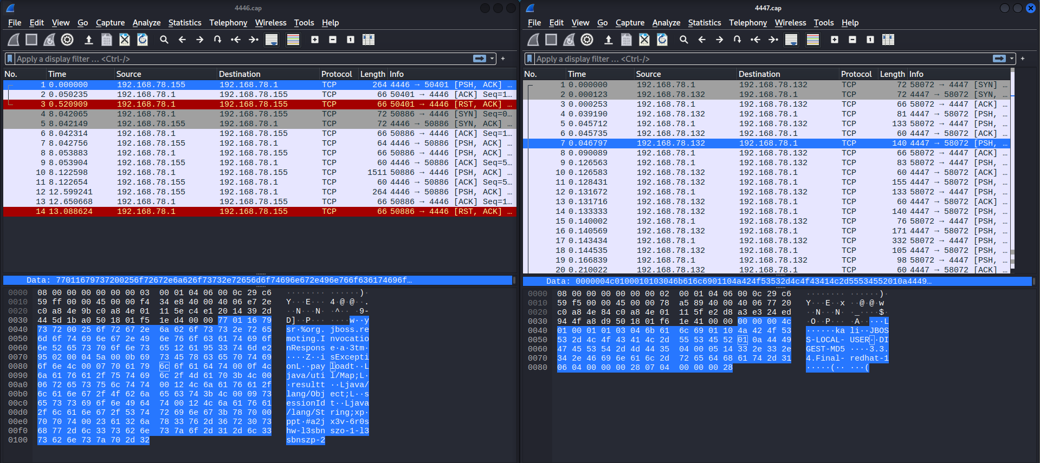This screenshot has height=463, width=1040.
Task: Click resize columns icon in 4447.cap toolbar
Action: coord(888,40)
